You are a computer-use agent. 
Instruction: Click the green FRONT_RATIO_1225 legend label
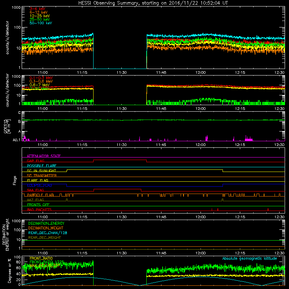point(47,262)
